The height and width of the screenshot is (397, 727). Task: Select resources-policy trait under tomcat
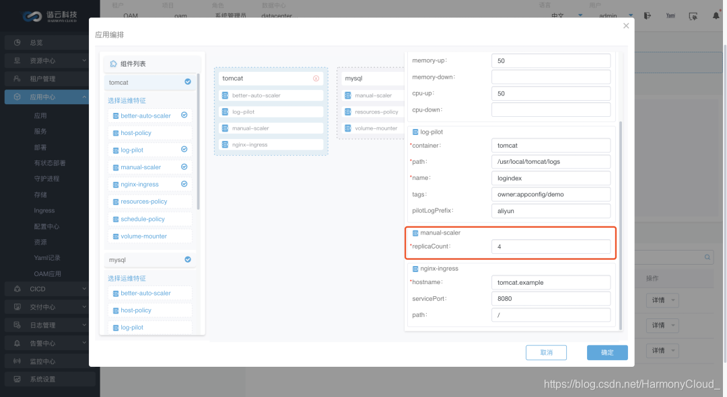[x=150, y=202]
